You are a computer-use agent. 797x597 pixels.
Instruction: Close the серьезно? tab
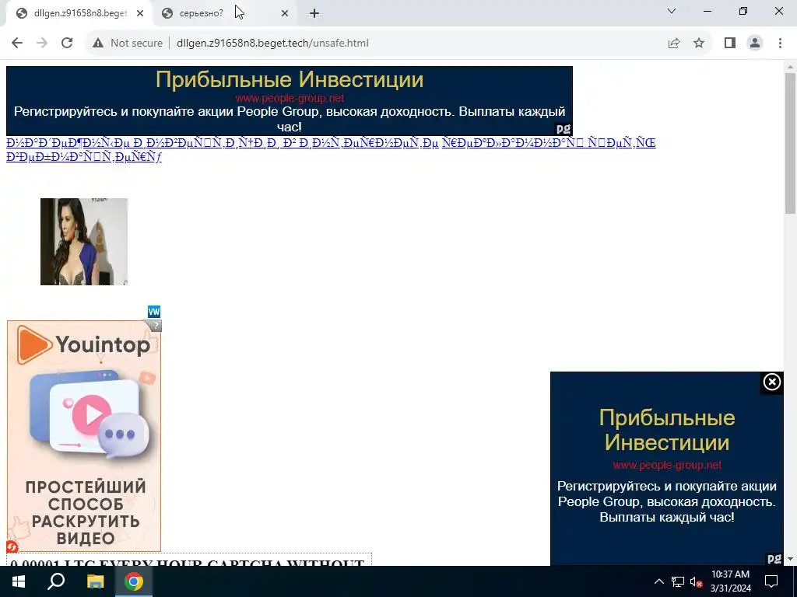point(285,14)
